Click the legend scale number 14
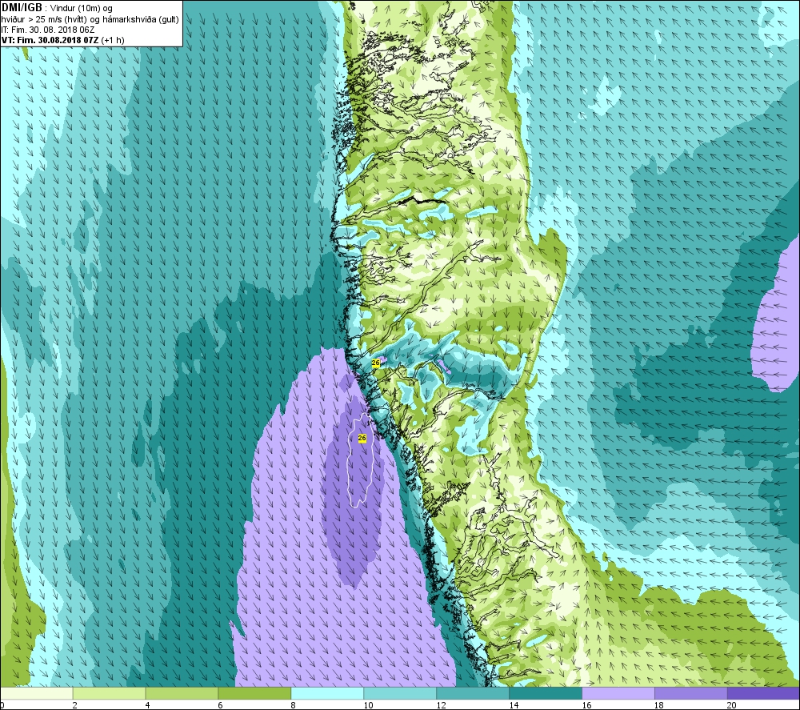Screen dimensions: 800x710 click(x=514, y=705)
